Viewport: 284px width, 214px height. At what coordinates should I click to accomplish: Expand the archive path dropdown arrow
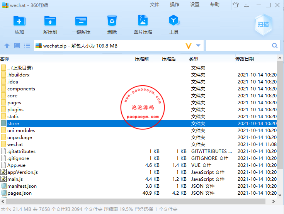click(x=198, y=46)
